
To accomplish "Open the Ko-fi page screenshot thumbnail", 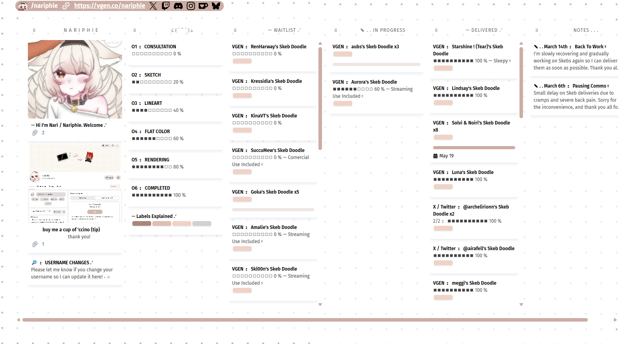I will coord(75,184).
